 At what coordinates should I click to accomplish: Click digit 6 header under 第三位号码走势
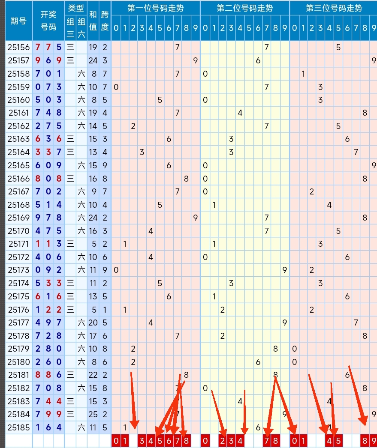click(347, 28)
